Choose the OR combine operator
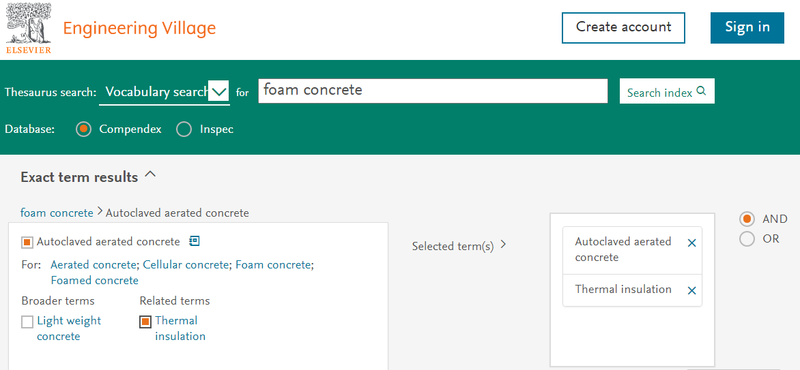The width and height of the screenshot is (800, 370). pos(747,238)
